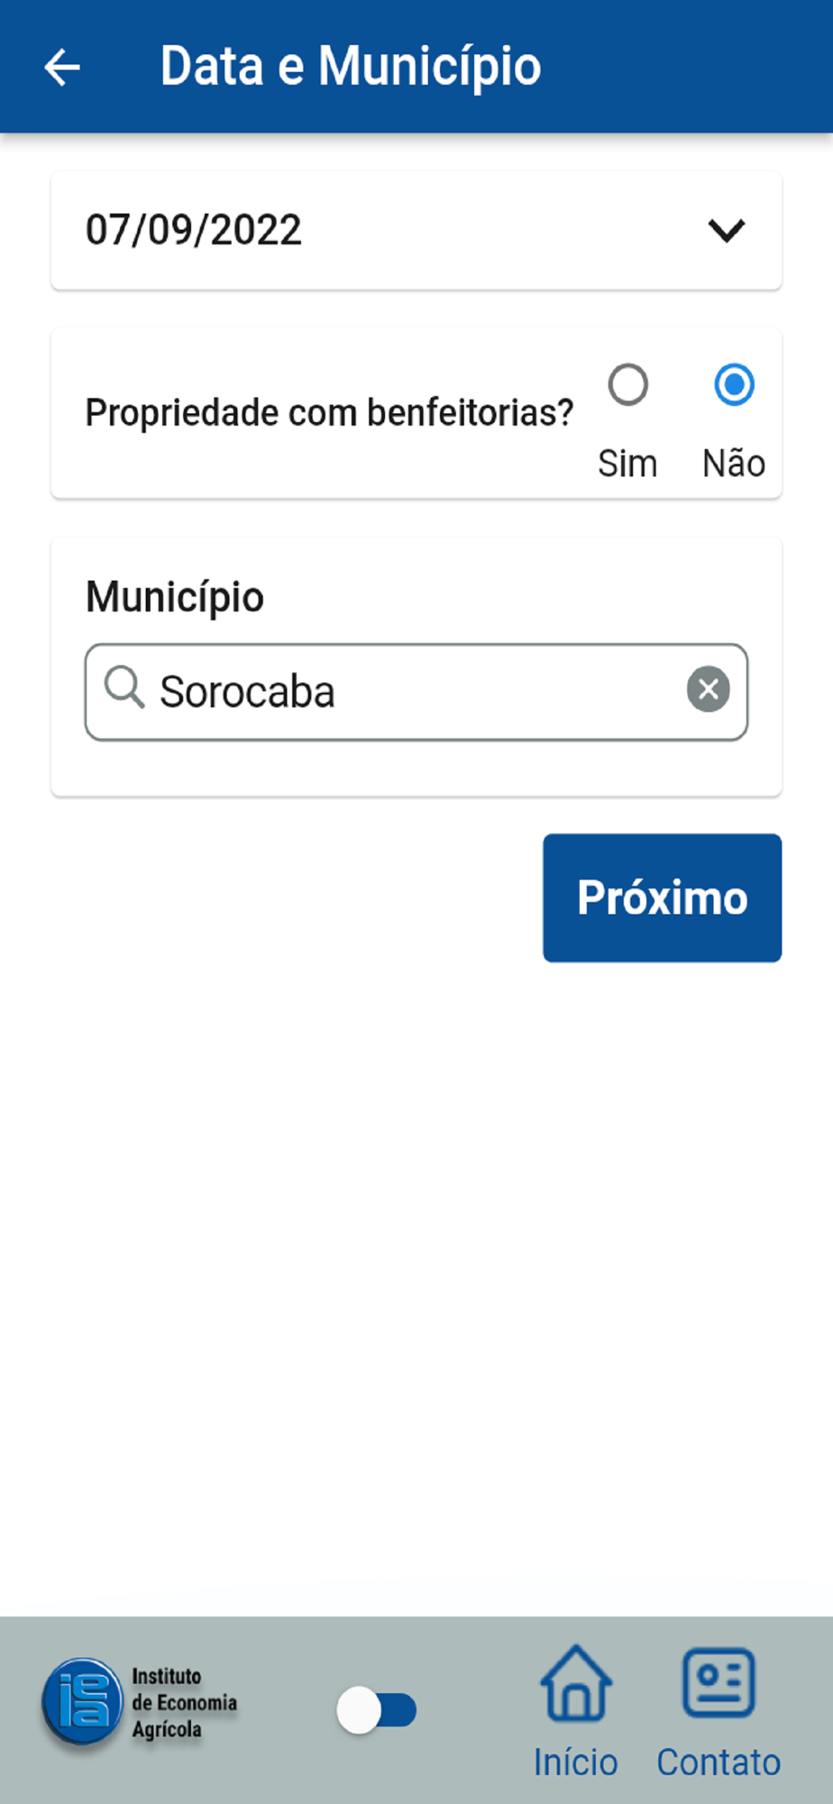Clear the Sorocaba search text
Viewport: 833px width, 1804px height.
click(x=709, y=690)
